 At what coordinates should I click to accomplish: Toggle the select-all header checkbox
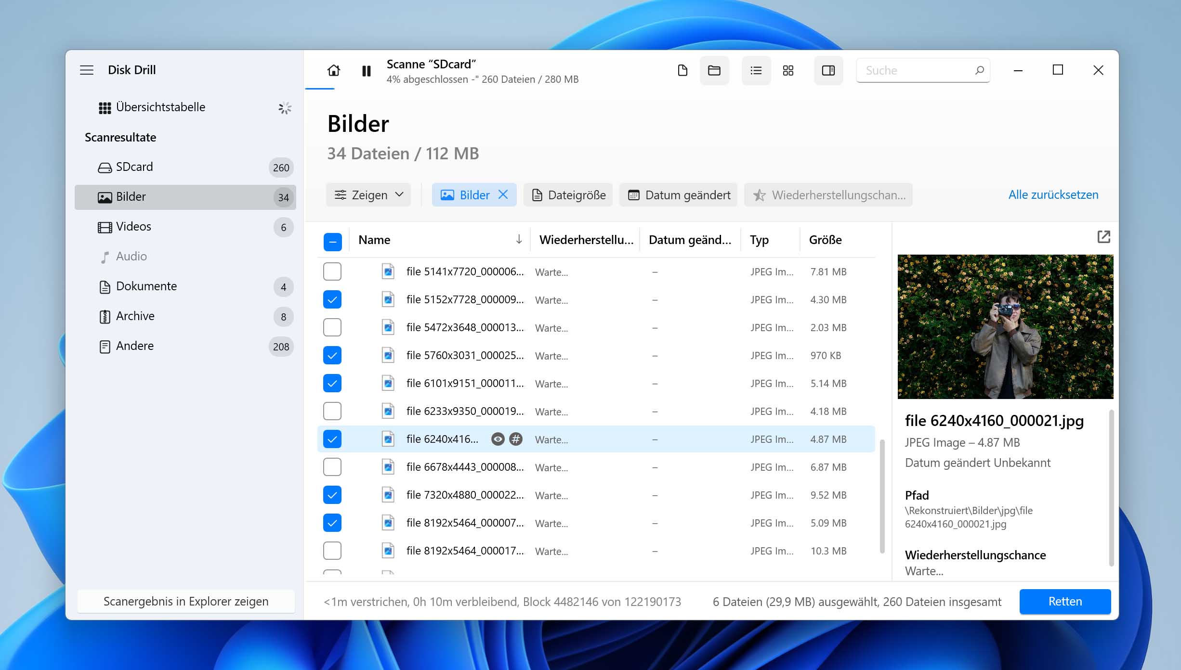(332, 242)
